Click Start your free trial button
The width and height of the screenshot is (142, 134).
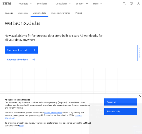(x=21, y=50)
